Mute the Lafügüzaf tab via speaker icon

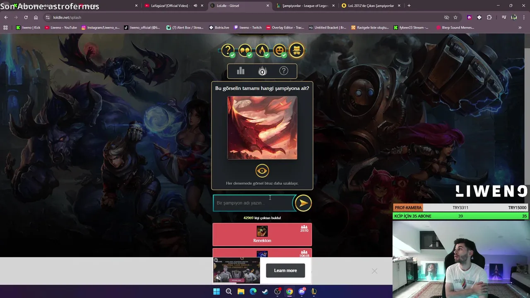(x=195, y=6)
